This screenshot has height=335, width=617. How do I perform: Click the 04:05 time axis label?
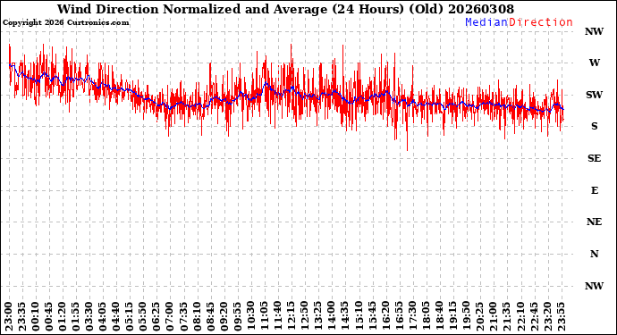tap(103, 317)
